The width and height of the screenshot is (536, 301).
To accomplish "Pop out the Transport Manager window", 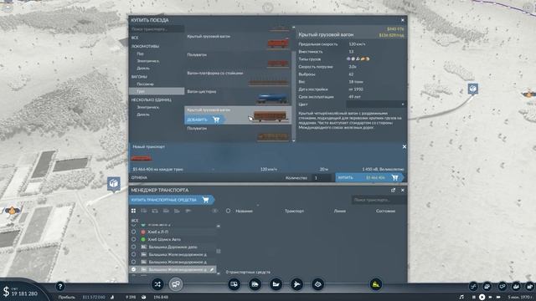I will tap(393, 190).
